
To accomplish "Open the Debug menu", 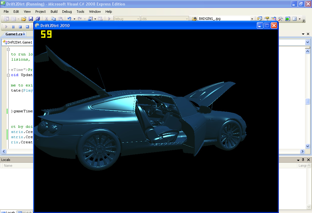I will click(67, 12).
